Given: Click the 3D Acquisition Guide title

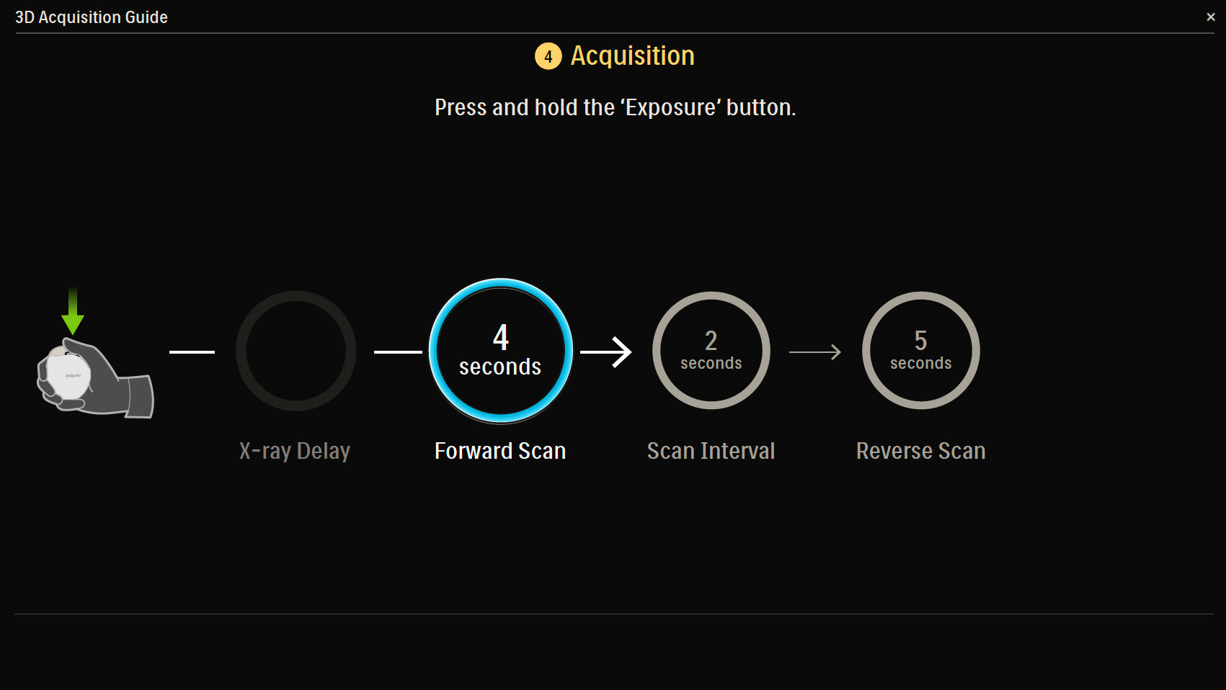Looking at the screenshot, I should click(x=92, y=17).
